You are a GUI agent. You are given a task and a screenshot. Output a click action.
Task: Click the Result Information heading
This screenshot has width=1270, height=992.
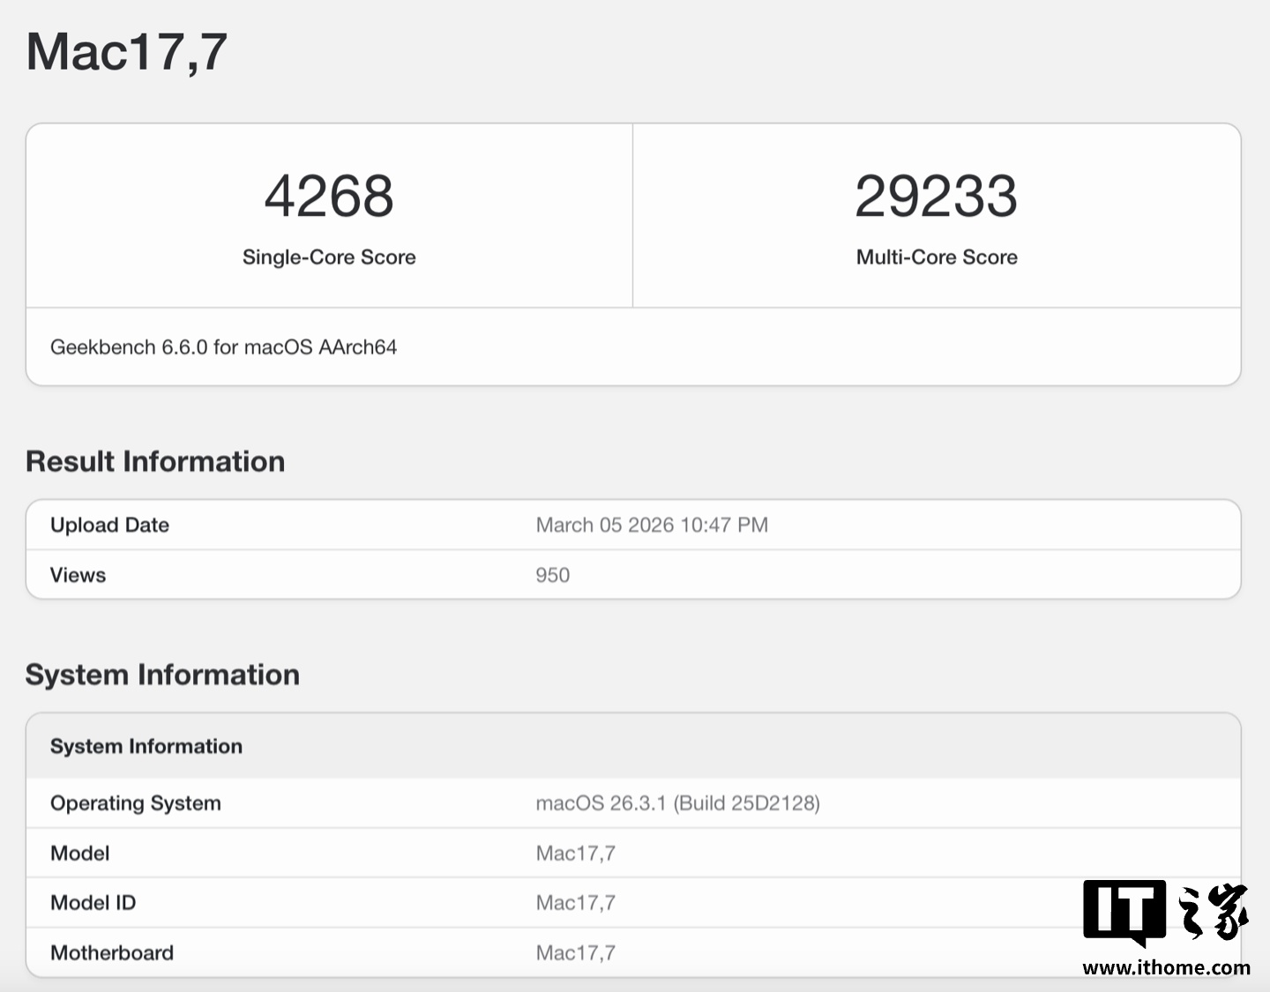[x=155, y=461]
